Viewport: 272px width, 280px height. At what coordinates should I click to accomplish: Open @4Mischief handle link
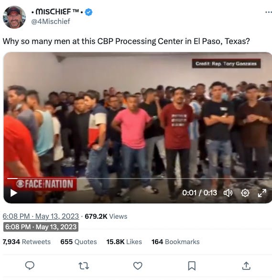tap(51, 22)
